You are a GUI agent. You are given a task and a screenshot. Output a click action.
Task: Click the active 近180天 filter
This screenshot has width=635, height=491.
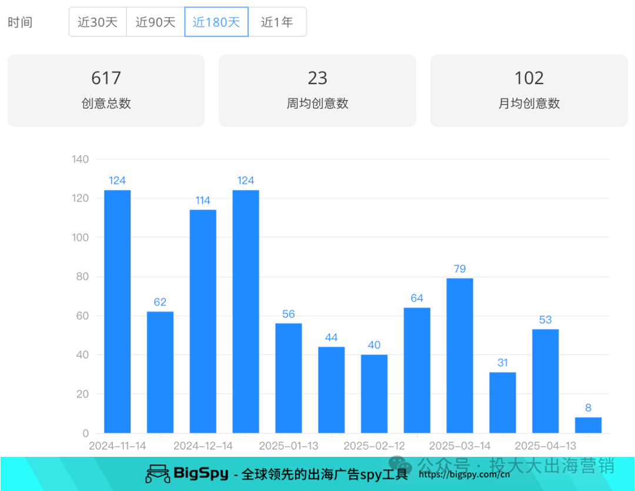click(216, 22)
